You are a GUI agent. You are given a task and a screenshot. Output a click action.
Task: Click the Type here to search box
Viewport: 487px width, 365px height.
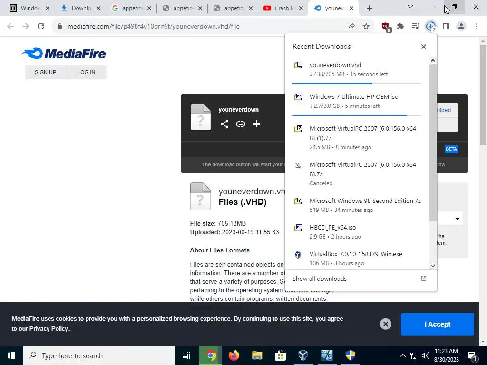(99, 355)
